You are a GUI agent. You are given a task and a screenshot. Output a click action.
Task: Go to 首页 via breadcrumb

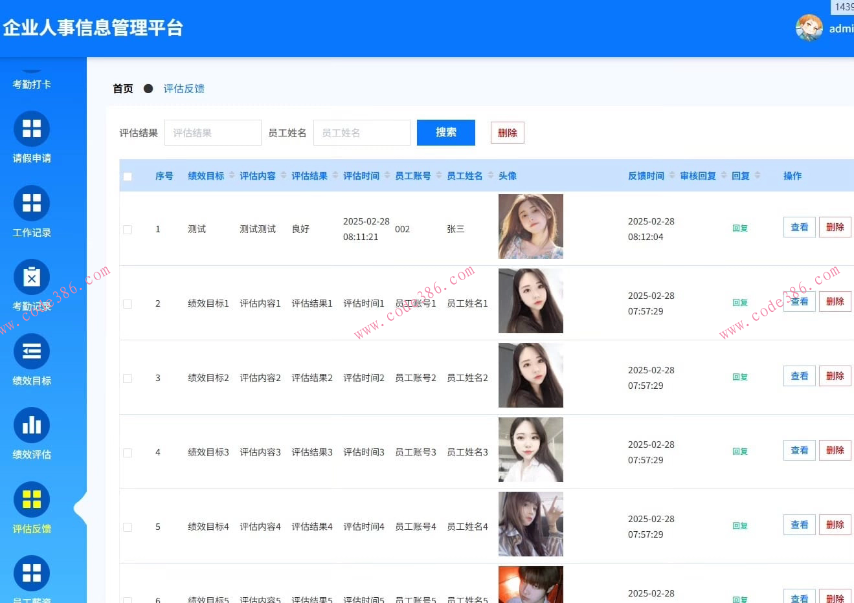tap(122, 89)
